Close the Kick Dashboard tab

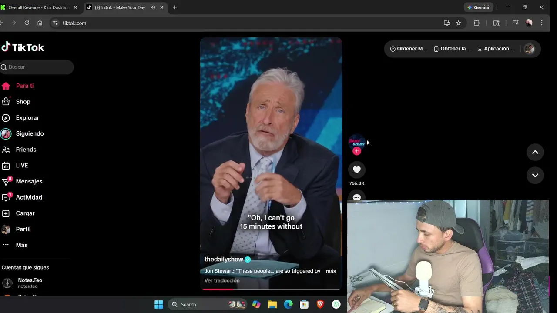75,7
